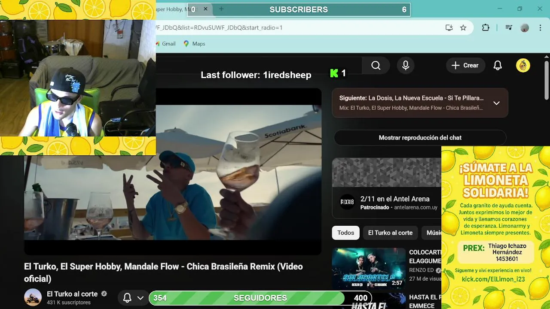Open Colocarte El Aggume video thumbnail
This screenshot has height=309, width=550.
pos(368,268)
